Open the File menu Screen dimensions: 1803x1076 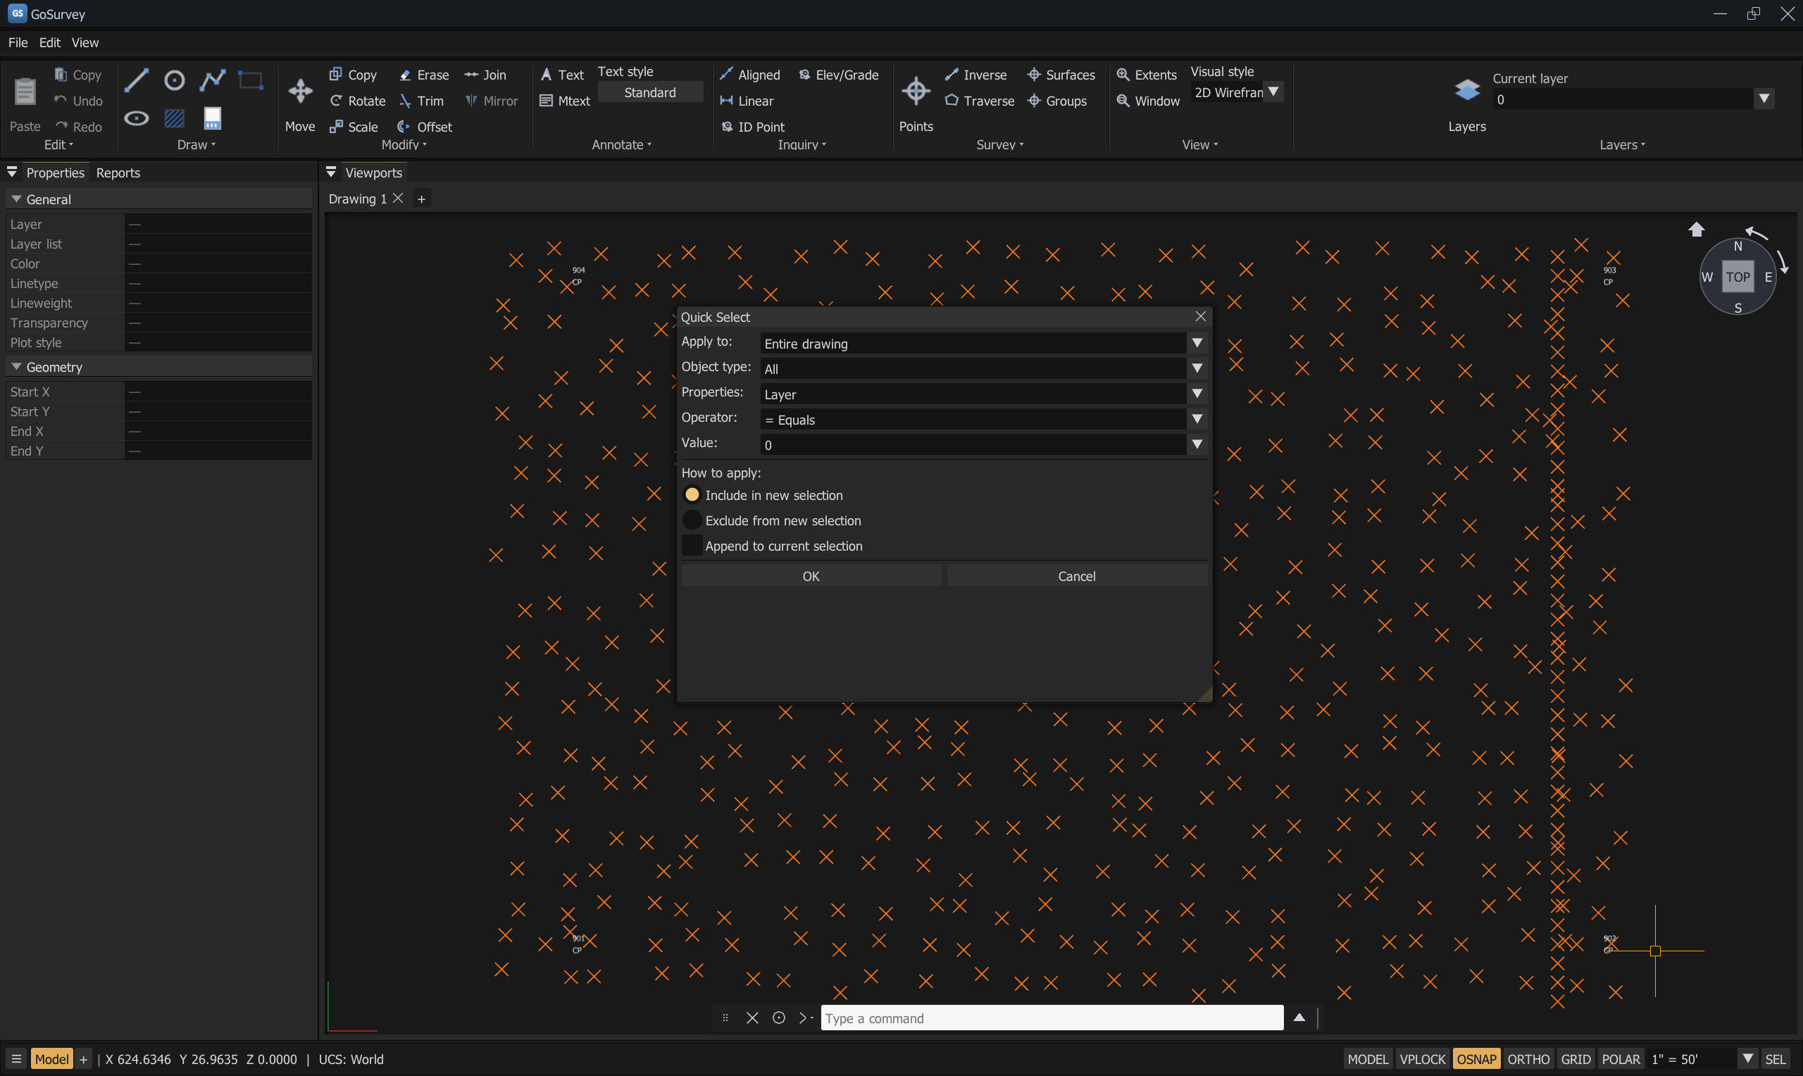pos(18,43)
